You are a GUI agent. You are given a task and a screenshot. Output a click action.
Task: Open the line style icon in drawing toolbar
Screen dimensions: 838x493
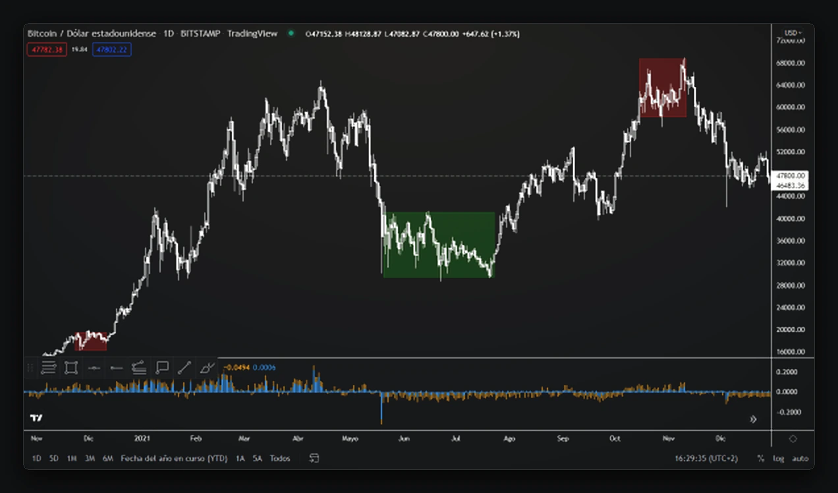pos(49,368)
